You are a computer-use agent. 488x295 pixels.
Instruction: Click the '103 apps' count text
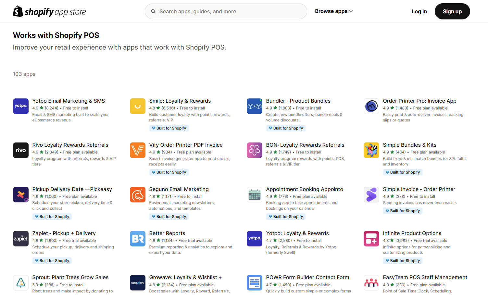tap(24, 74)
